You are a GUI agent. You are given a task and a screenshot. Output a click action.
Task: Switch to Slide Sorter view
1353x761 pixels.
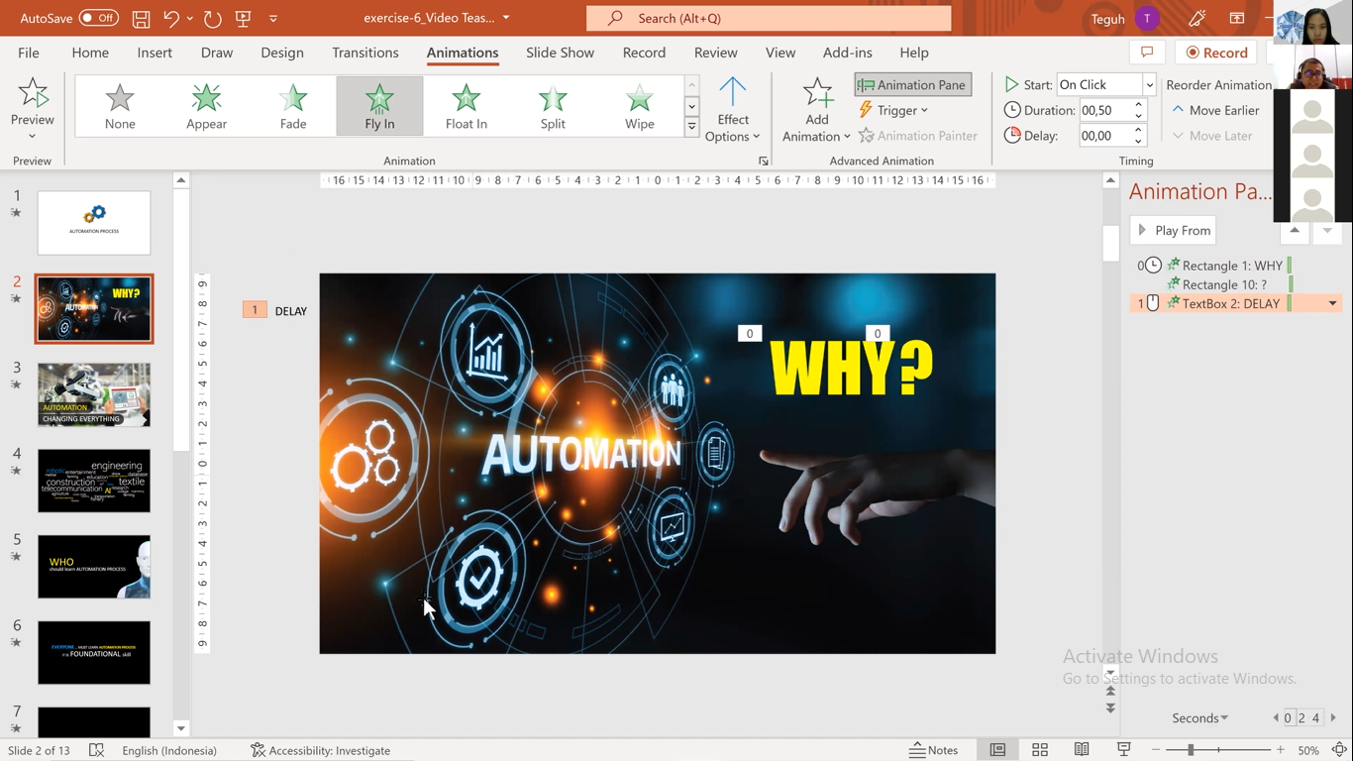click(1040, 750)
